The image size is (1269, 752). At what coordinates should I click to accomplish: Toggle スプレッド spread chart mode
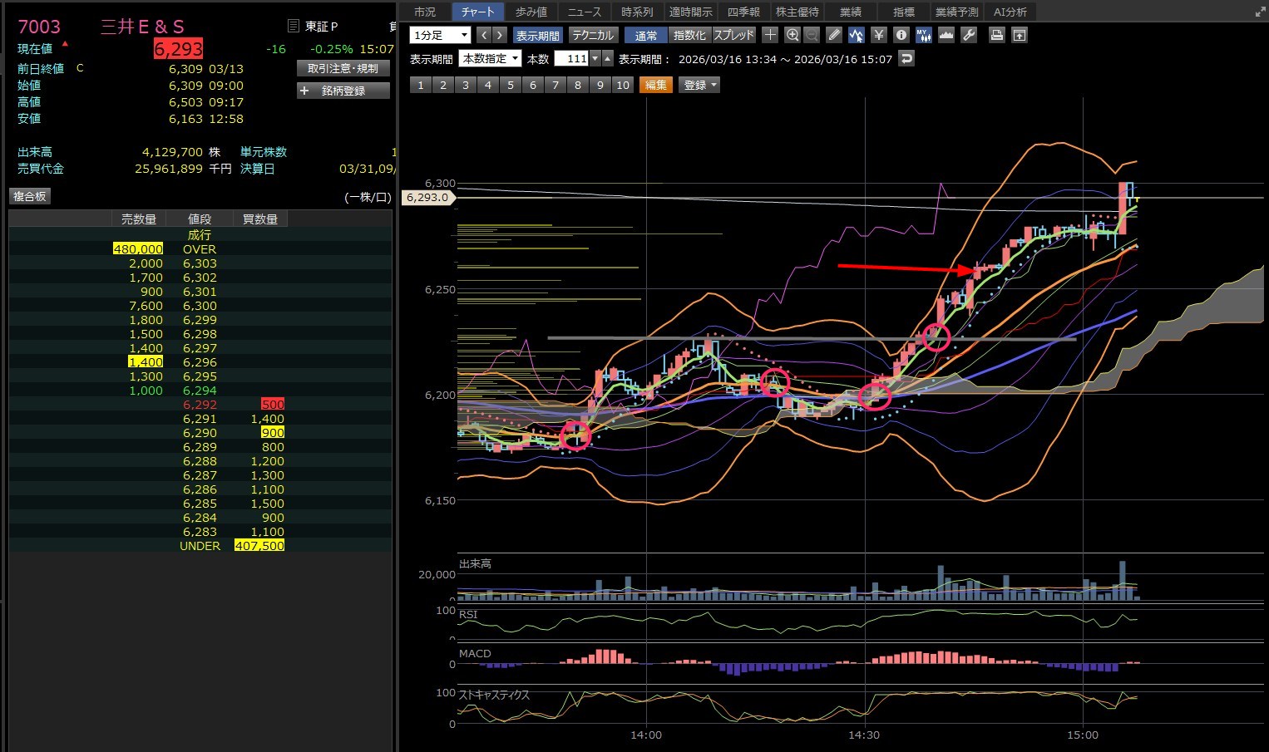point(733,35)
